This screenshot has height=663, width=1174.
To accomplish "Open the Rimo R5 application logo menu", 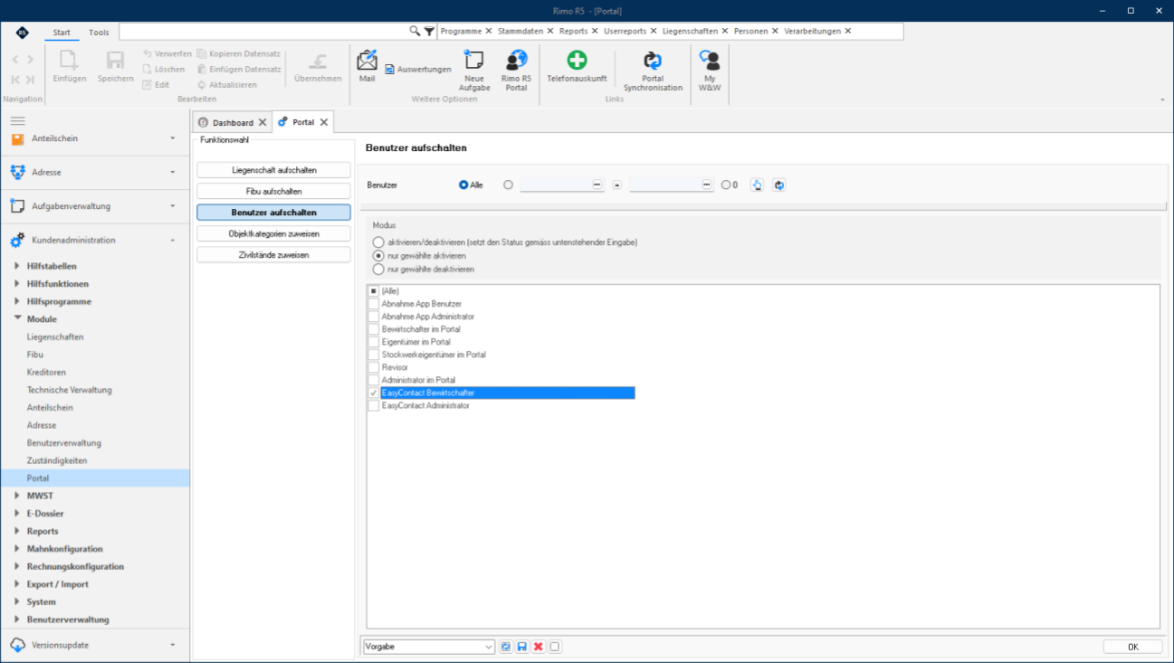I will [22, 33].
